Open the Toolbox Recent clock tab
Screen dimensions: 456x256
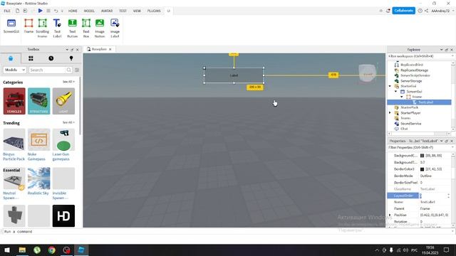51,58
